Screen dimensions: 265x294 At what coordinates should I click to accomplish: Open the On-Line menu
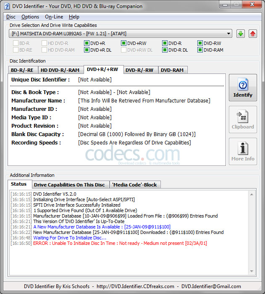point(54,17)
